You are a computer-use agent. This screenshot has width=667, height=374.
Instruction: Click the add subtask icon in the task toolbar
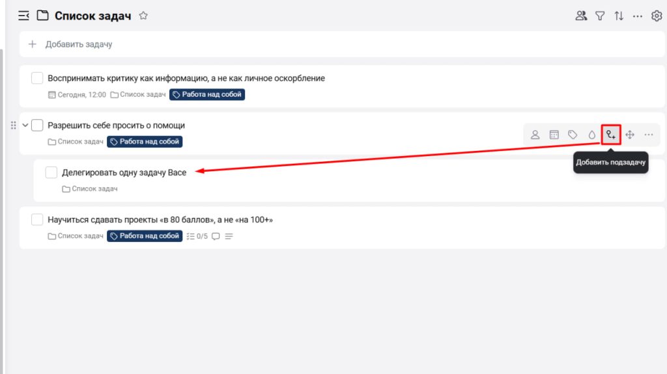(x=610, y=135)
